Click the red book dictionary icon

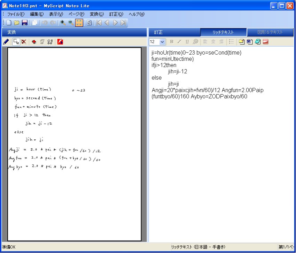click(34, 42)
